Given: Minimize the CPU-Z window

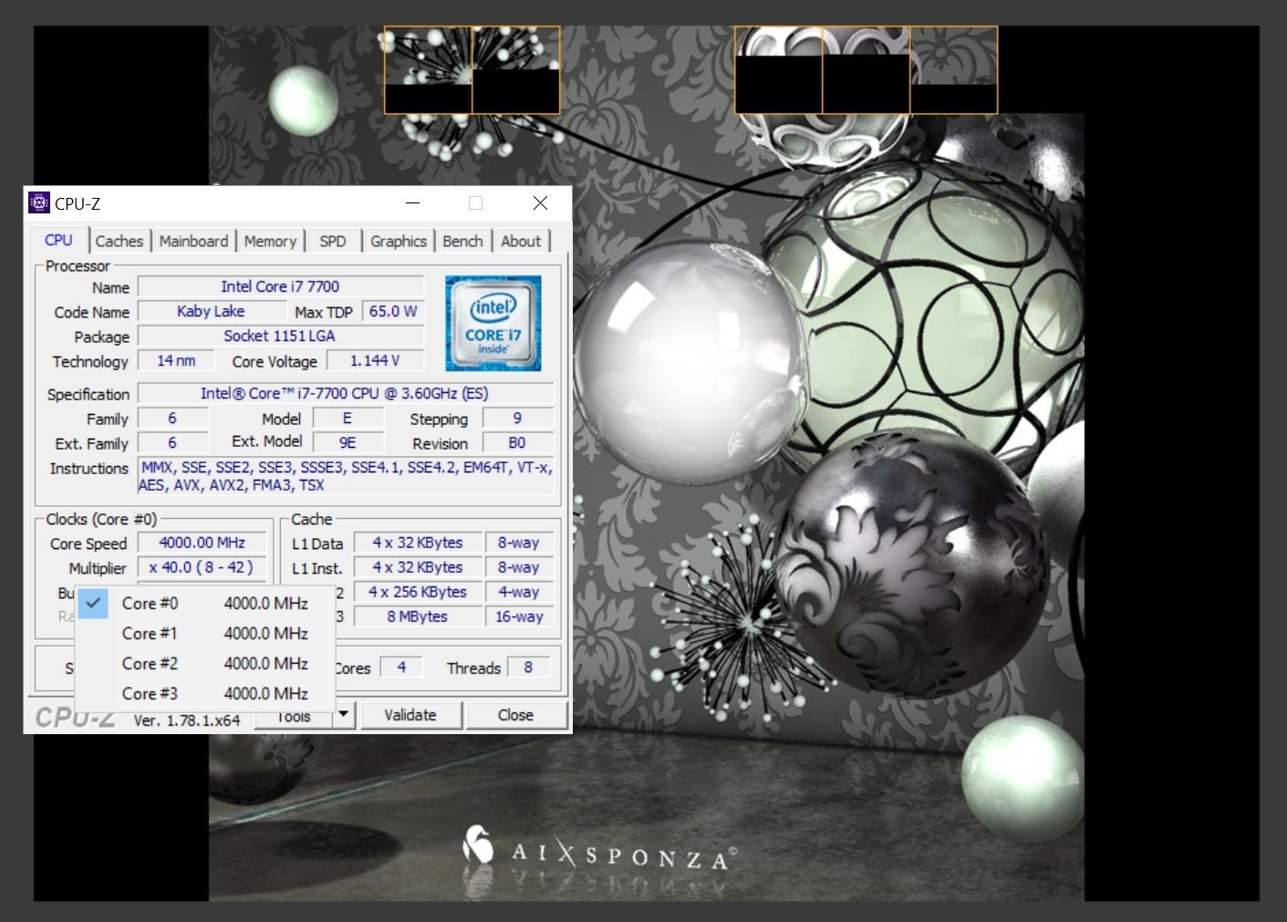Looking at the screenshot, I should 412,202.
